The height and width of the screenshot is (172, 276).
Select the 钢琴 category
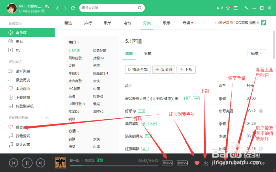(x=72, y=119)
